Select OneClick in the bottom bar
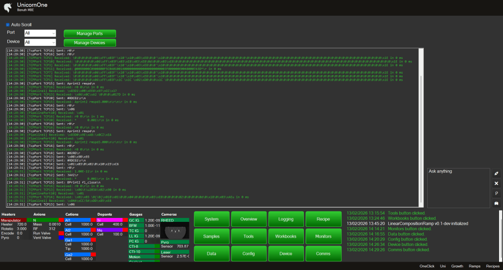Image resolution: width=503 pixels, height=270 pixels. tap(427, 266)
